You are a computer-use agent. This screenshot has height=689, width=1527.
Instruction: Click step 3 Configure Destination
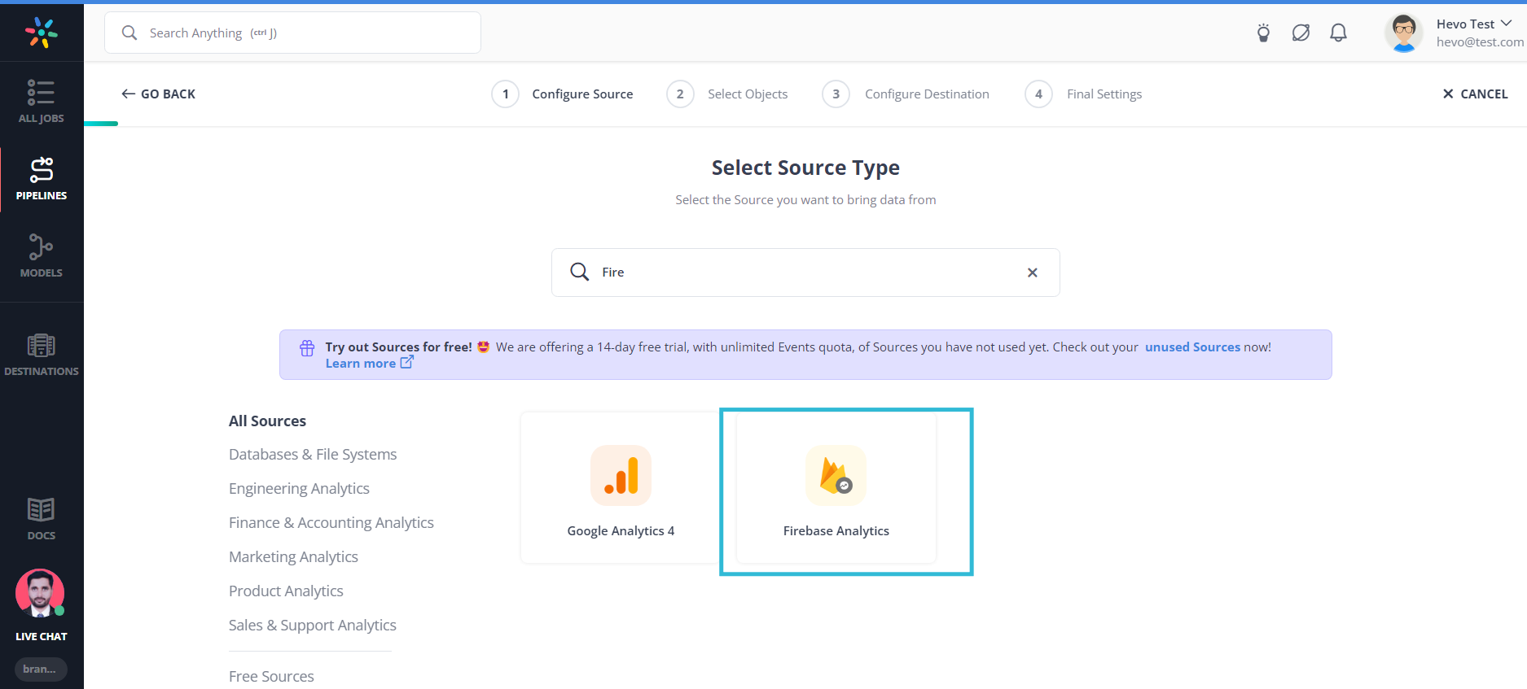pyautogui.click(x=906, y=94)
